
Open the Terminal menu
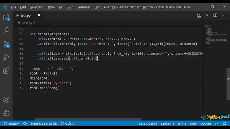[84, 7]
